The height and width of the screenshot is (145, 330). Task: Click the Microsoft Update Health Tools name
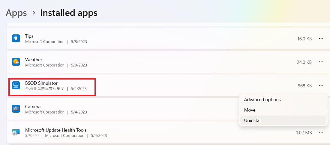[x=56, y=130]
